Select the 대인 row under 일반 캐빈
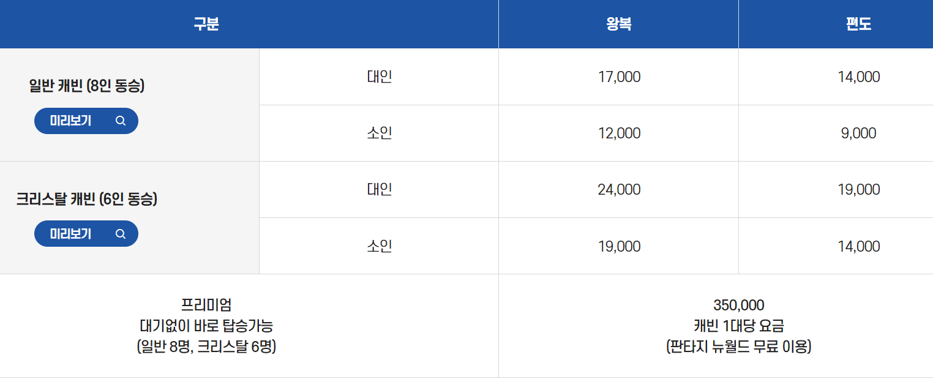This screenshot has height=379, width=933. pos(378,77)
